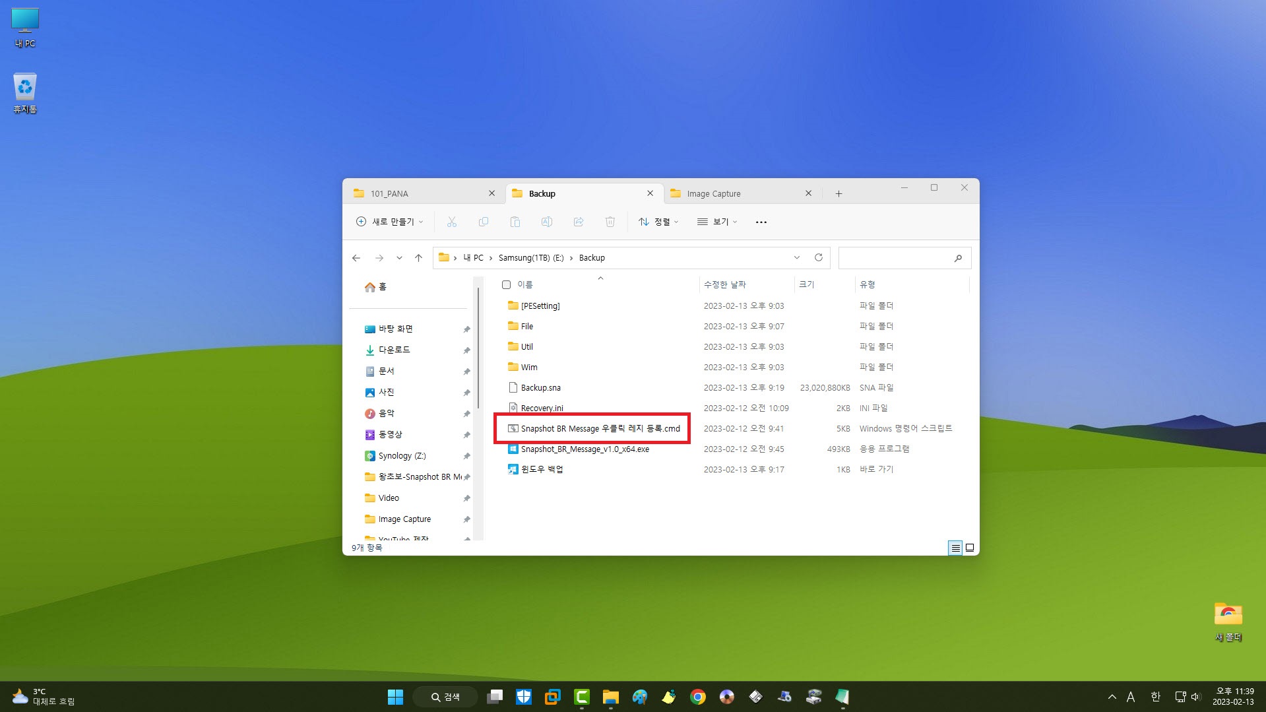Open the 내 PC desktop icon

pyautogui.click(x=25, y=28)
